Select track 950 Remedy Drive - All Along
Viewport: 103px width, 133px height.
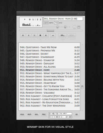pos(50,67)
